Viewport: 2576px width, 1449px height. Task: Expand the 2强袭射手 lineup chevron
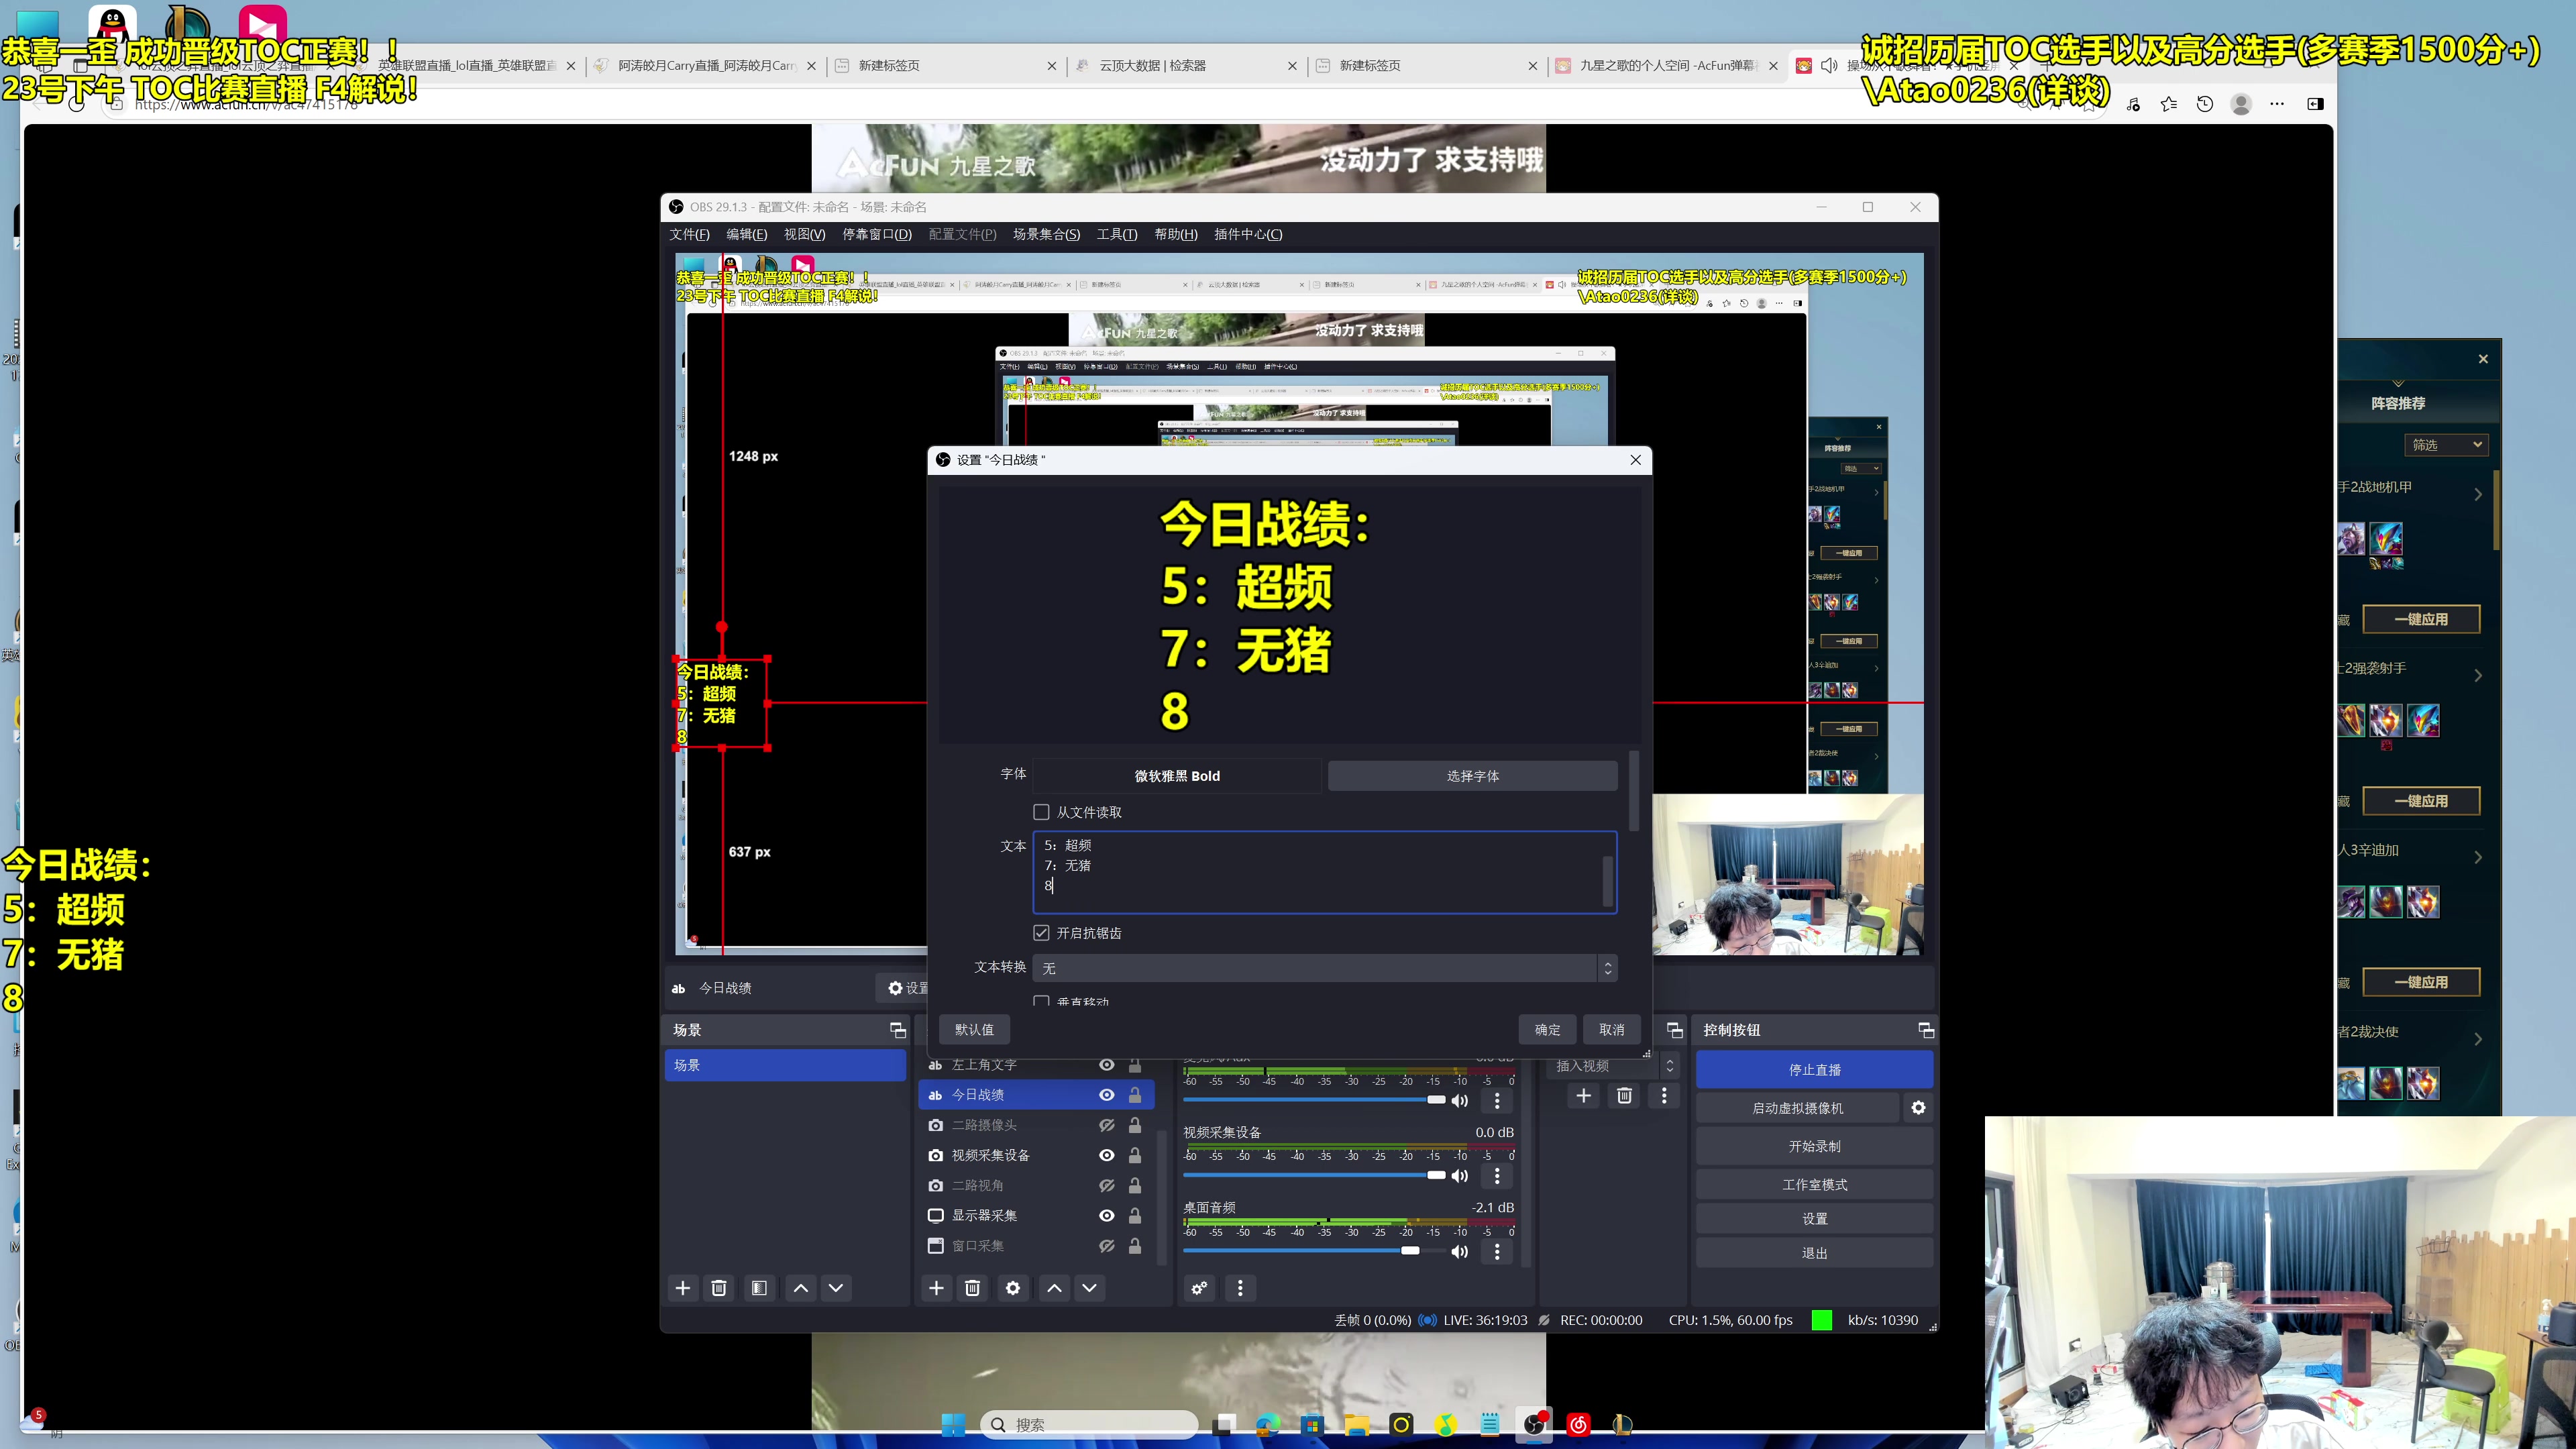2478,675
